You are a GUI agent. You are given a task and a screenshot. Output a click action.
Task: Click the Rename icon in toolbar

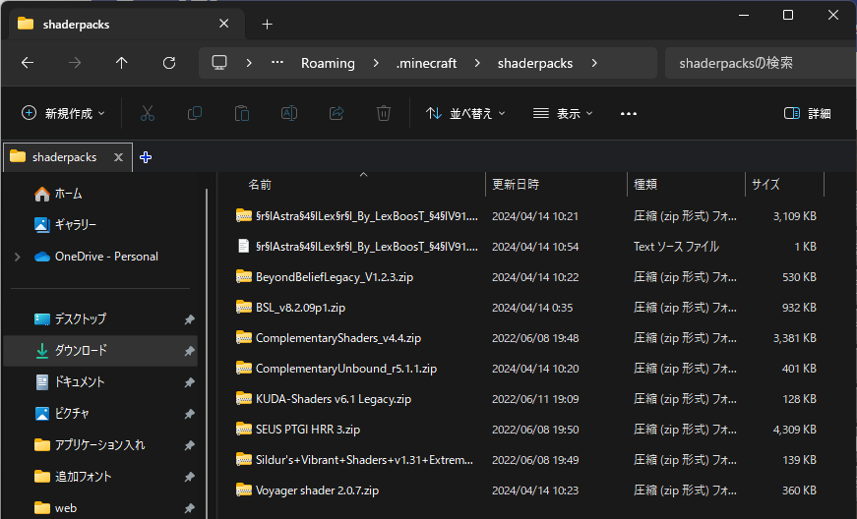click(x=289, y=113)
